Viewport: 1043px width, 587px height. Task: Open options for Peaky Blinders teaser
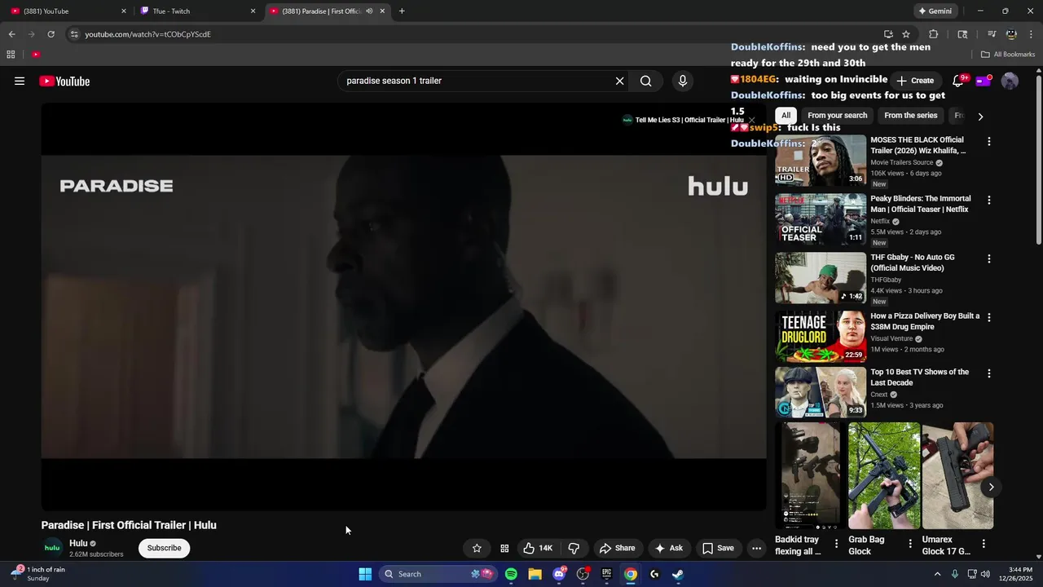989,201
